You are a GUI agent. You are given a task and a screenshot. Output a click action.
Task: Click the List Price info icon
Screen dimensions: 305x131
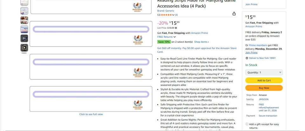[176, 28]
